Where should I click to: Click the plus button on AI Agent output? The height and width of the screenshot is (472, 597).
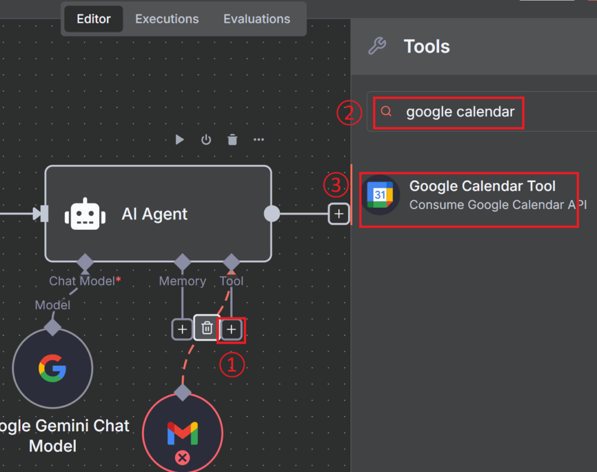[339, 214]
